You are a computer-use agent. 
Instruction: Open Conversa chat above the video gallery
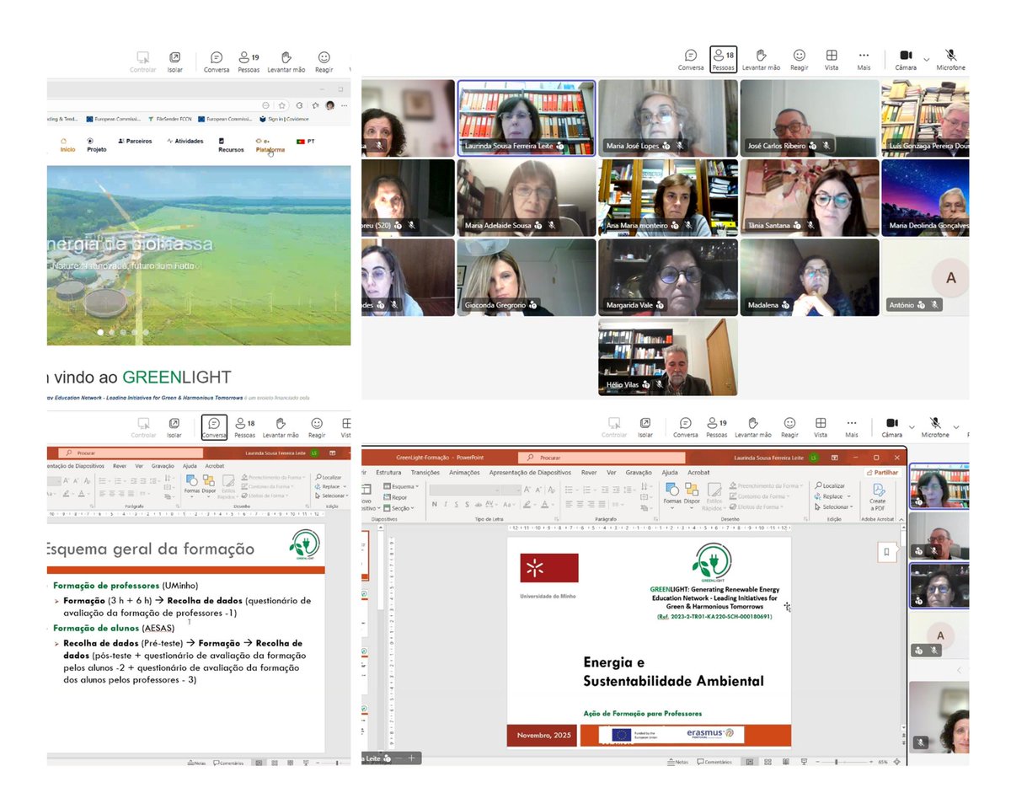(x=691, y=60)
